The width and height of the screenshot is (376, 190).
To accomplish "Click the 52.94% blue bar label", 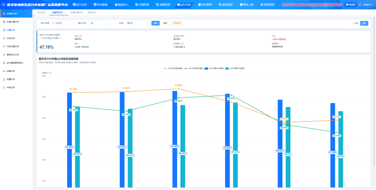I will tap(175, 146).
